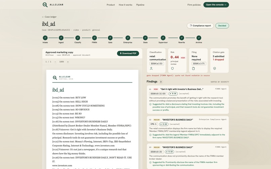
Task: Play 0:18 timestamp in finding 01
Action: click(173, 94)
